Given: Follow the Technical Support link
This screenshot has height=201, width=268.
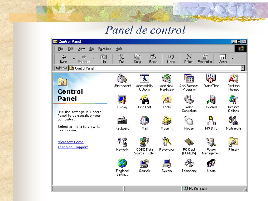Looking at the screenshot, I should point(73,147).
